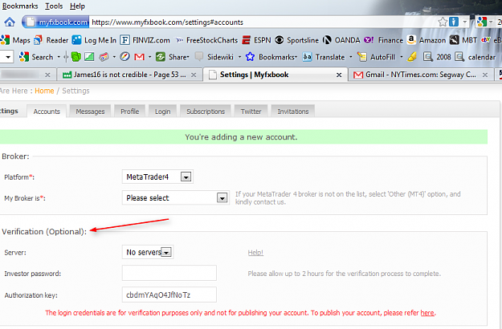Open the Bookmarks menu
Screen dimensions: 502x329
point(20,6)
